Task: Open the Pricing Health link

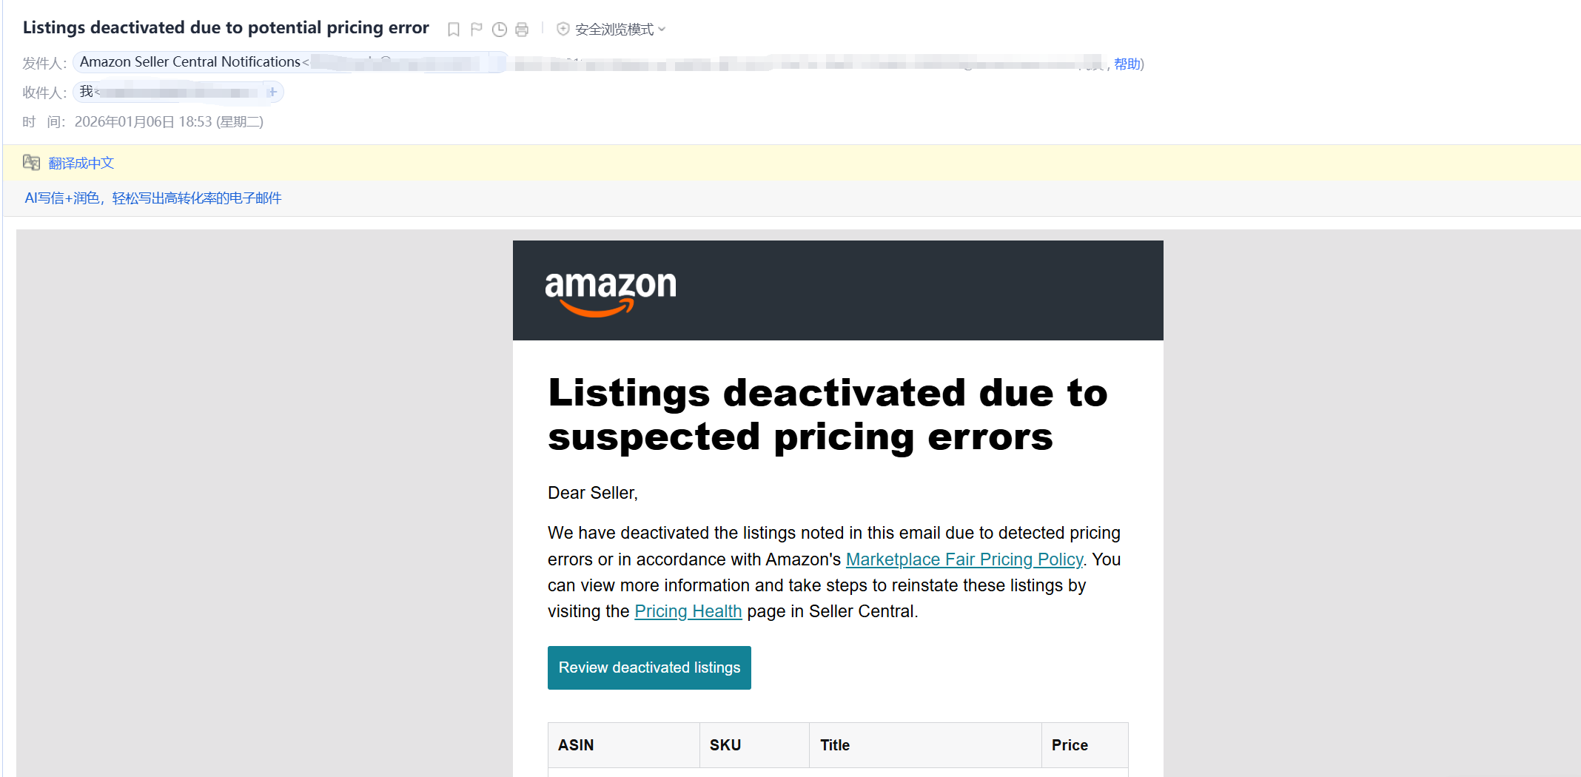Action: tap(688, 611)
